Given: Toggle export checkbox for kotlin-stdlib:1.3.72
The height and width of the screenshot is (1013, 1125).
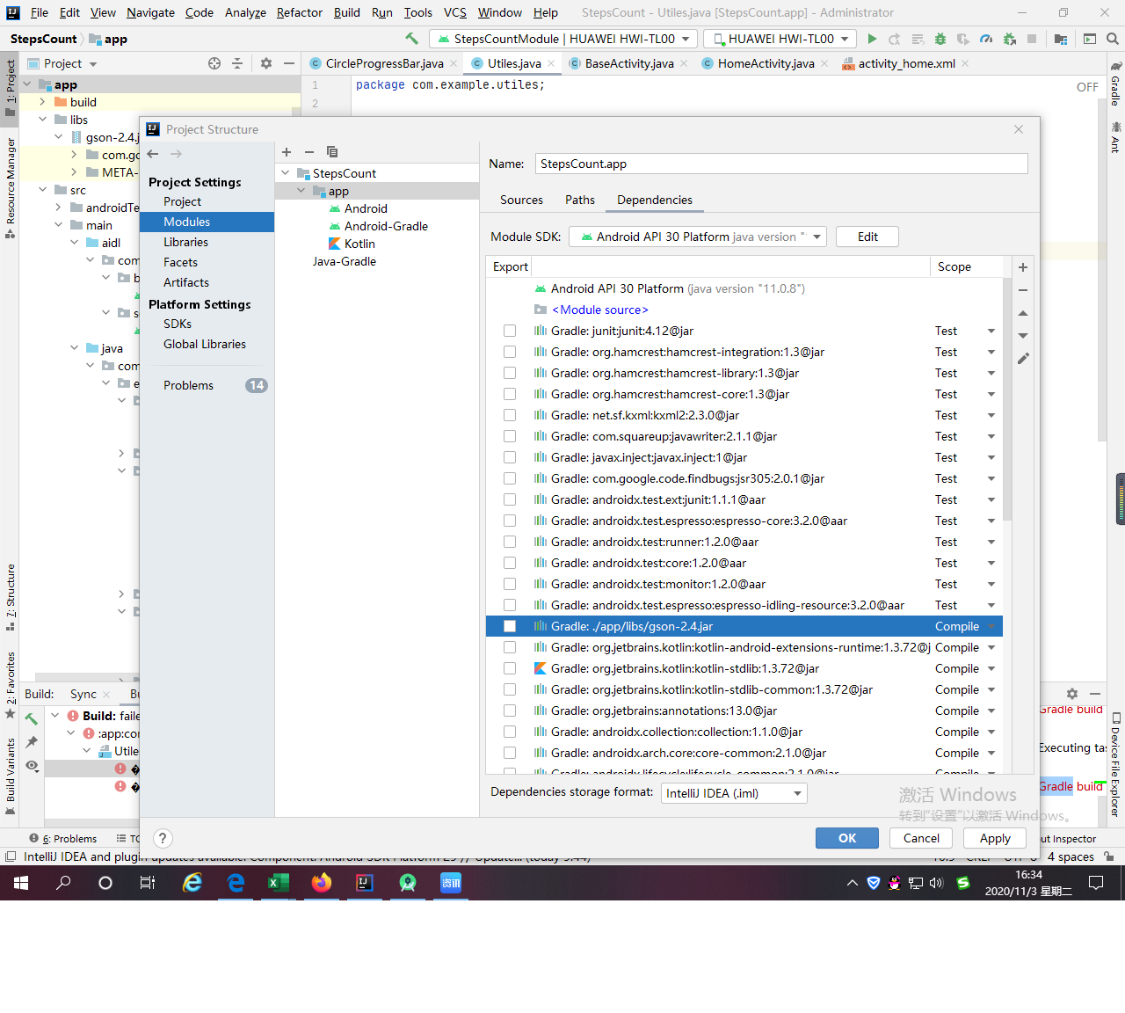Looking at the screenshot, I should (510, 668).
